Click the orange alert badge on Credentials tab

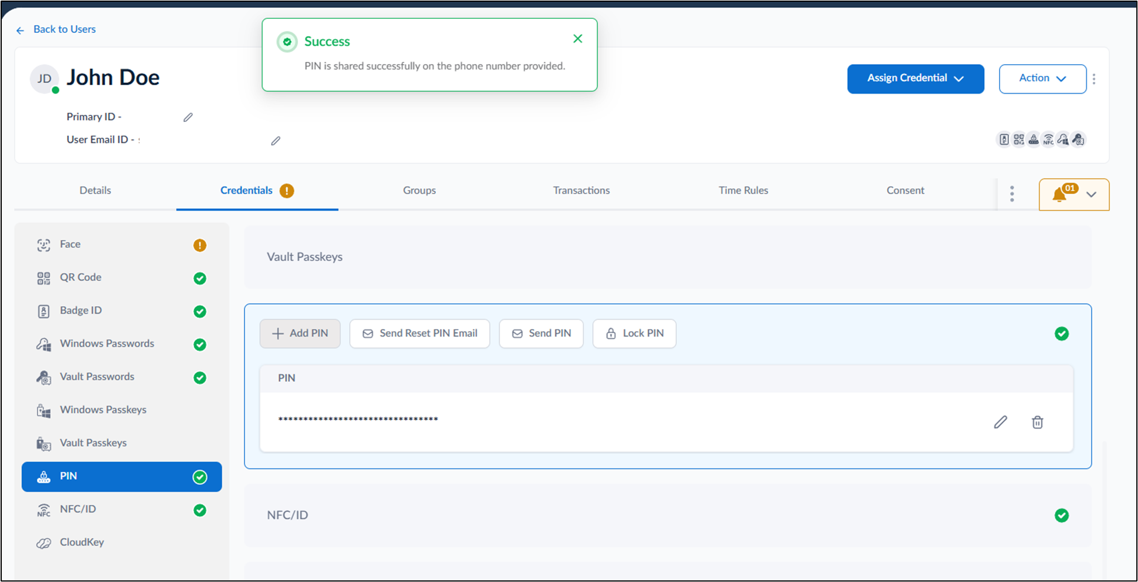coord(287,191)
